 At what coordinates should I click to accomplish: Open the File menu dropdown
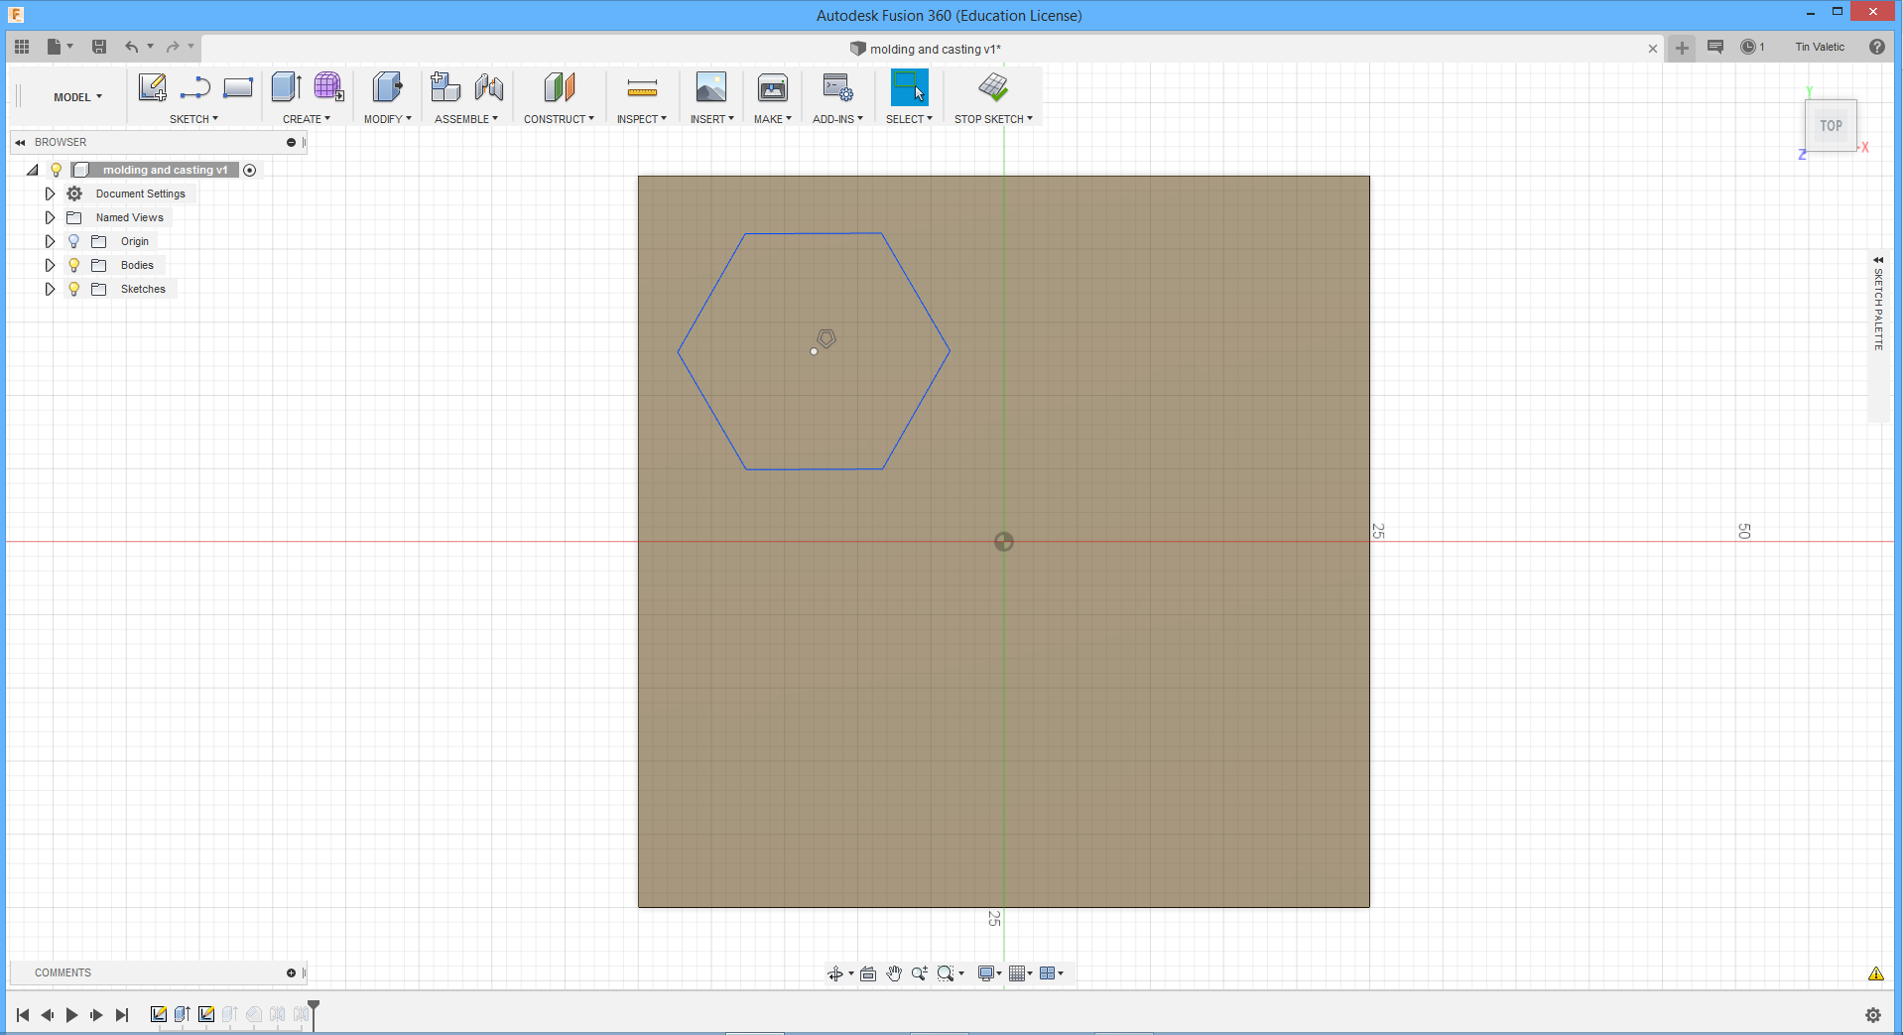(x=60, y=47)
